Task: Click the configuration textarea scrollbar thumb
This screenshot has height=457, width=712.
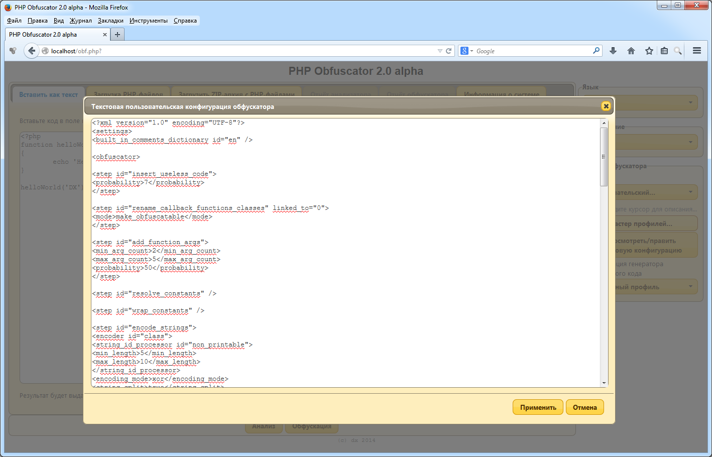Action: coord(604,157)
